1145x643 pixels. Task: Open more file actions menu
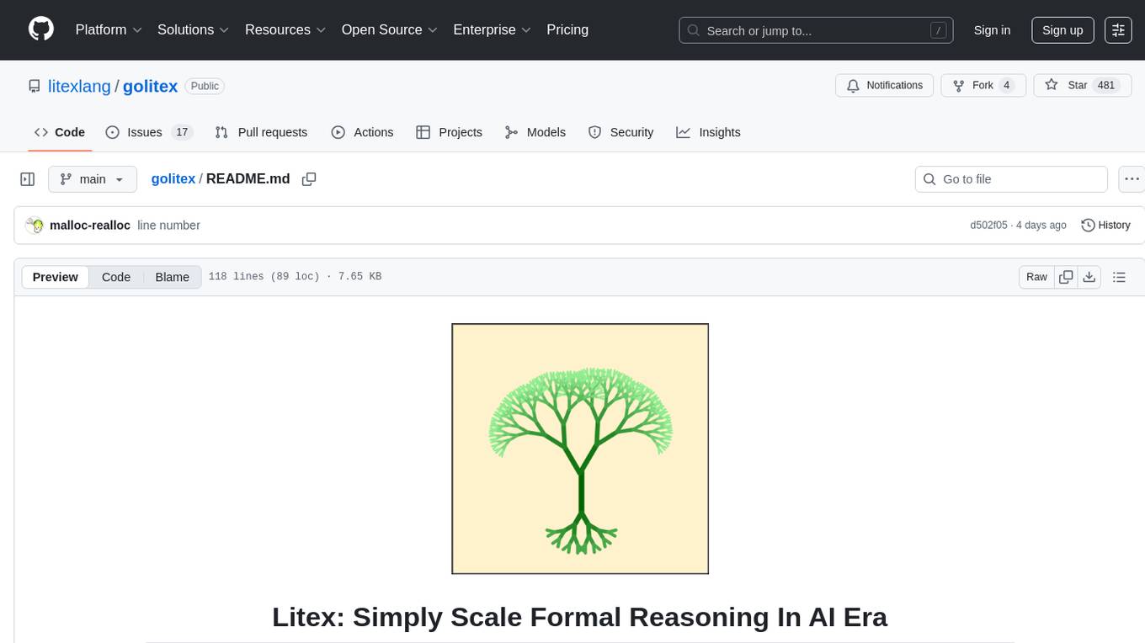1132,179
